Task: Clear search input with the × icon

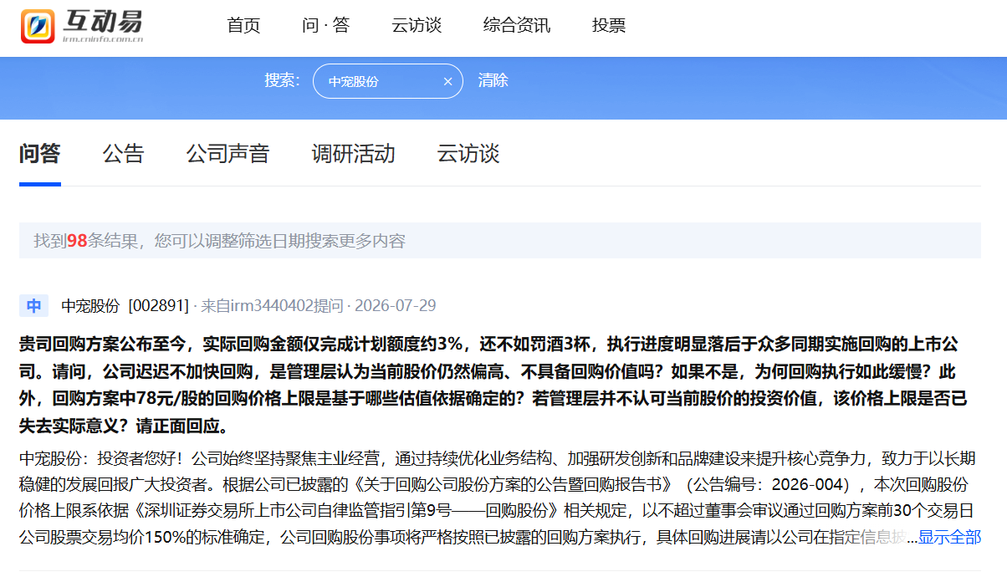Action: [x=447, y=81]
